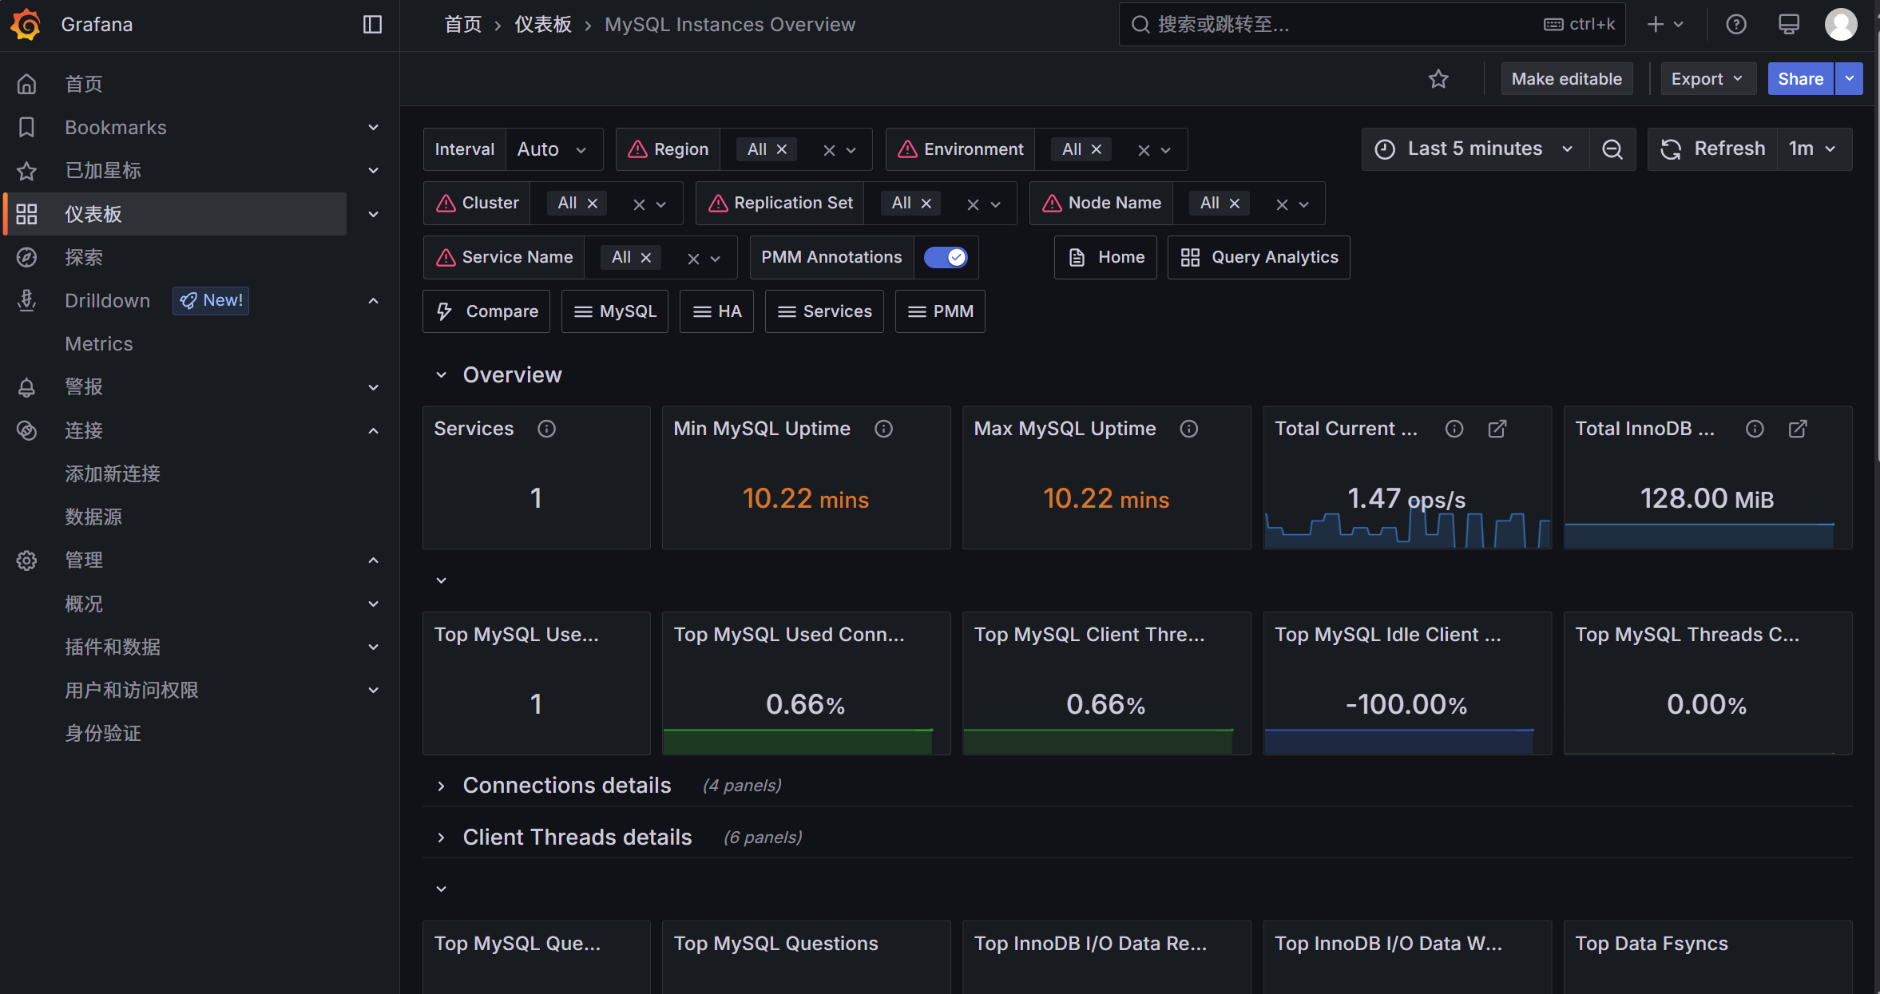The image size is (1880, 994).
Task: Open the news monitor icon
Action: 1789,24
